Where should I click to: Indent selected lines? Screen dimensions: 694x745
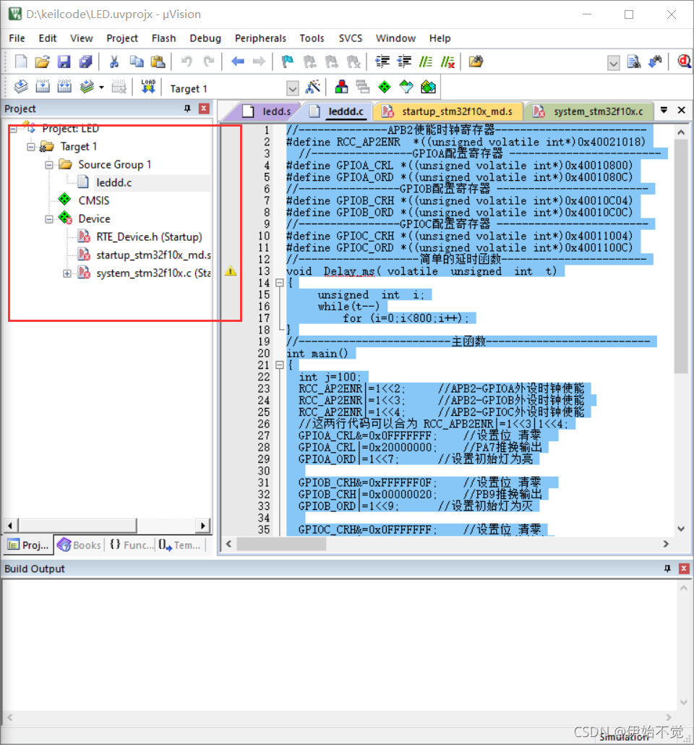point(382,61)
